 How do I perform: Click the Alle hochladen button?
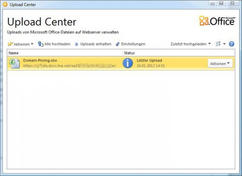tap(54, 44)
